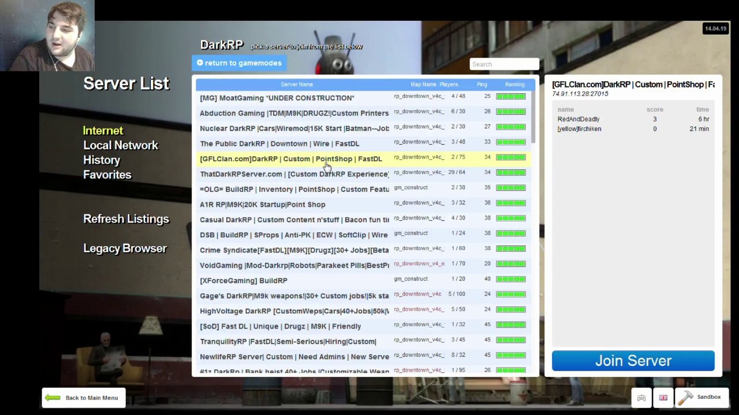The height and width of the screenshot is (415, 739).
Task: Click the green arrow Back to Main Menu
Action: (84, 398)
